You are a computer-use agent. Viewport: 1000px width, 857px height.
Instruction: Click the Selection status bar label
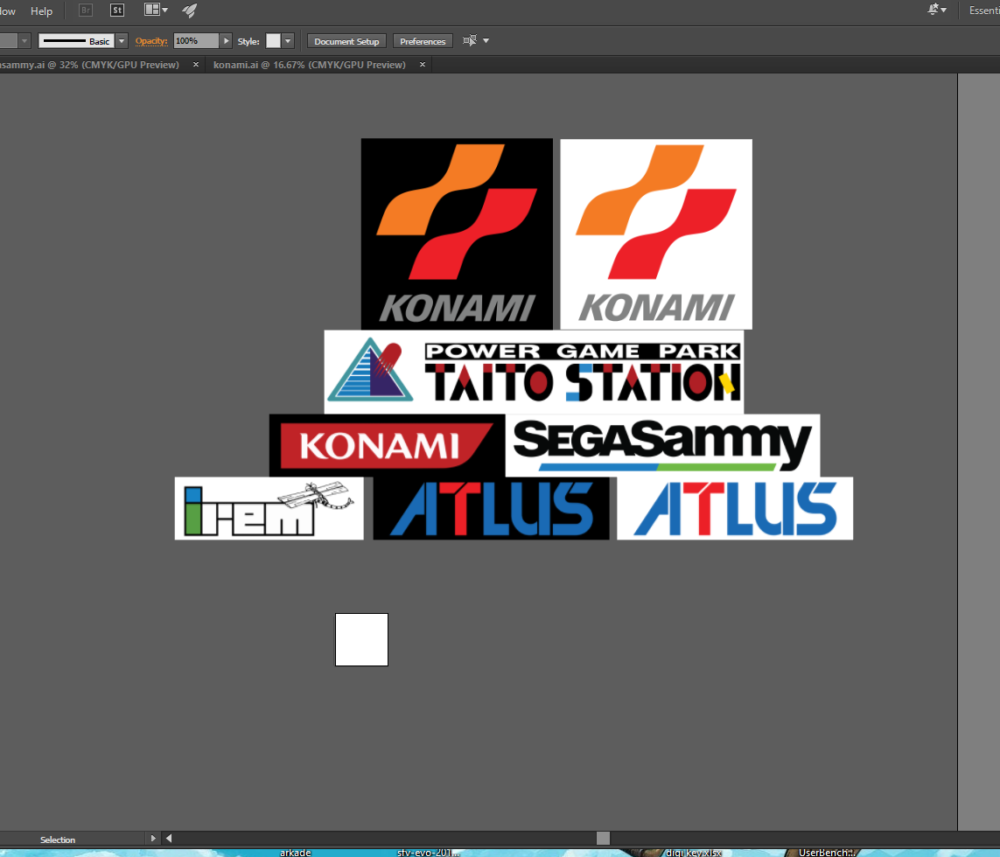tap(58, 840)
